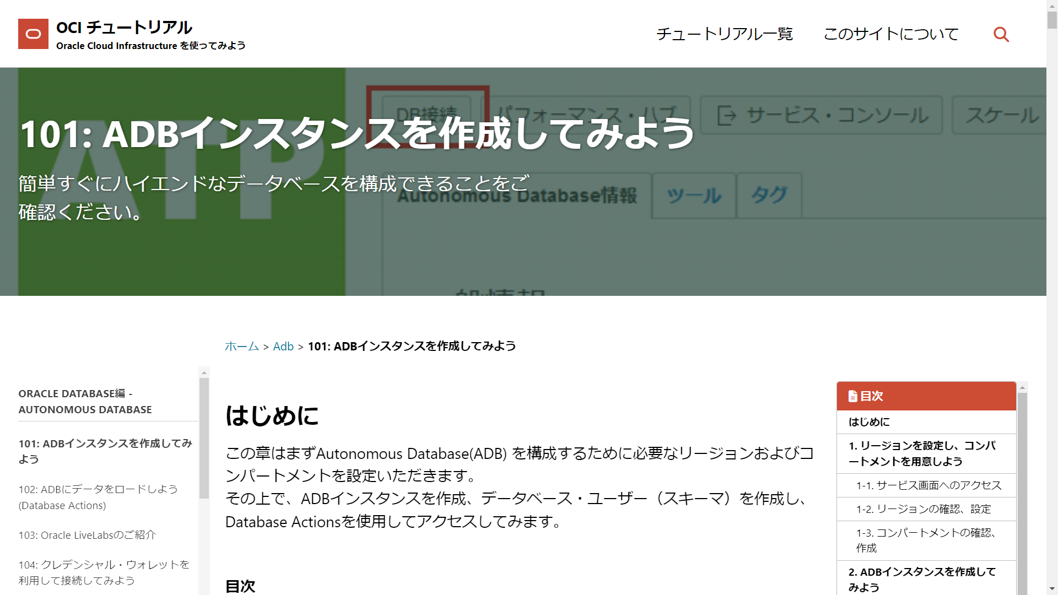
Task: Click the Adb breadcrumb link
Action: [x=283, y=346]
